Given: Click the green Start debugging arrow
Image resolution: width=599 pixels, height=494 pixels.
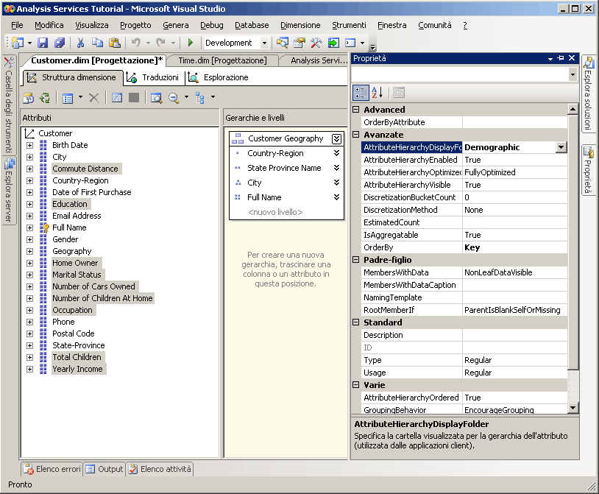Looking at the screenshot, I should pos(190,43).
